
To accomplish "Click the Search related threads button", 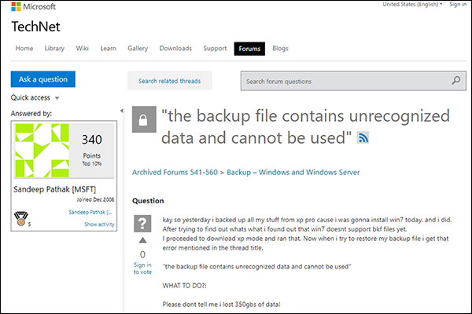I will click(x=169, y=80).
